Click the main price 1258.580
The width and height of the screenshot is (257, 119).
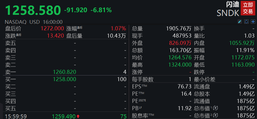pos(33,10)
